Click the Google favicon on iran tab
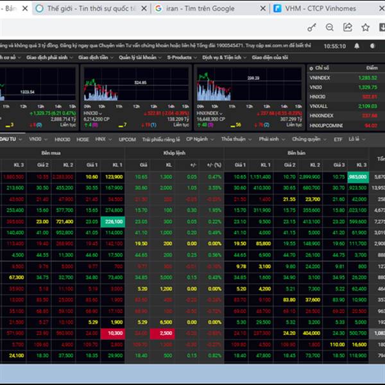 click(x=158, y=8)
